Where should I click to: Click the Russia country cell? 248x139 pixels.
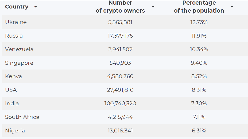coord(14,36)
